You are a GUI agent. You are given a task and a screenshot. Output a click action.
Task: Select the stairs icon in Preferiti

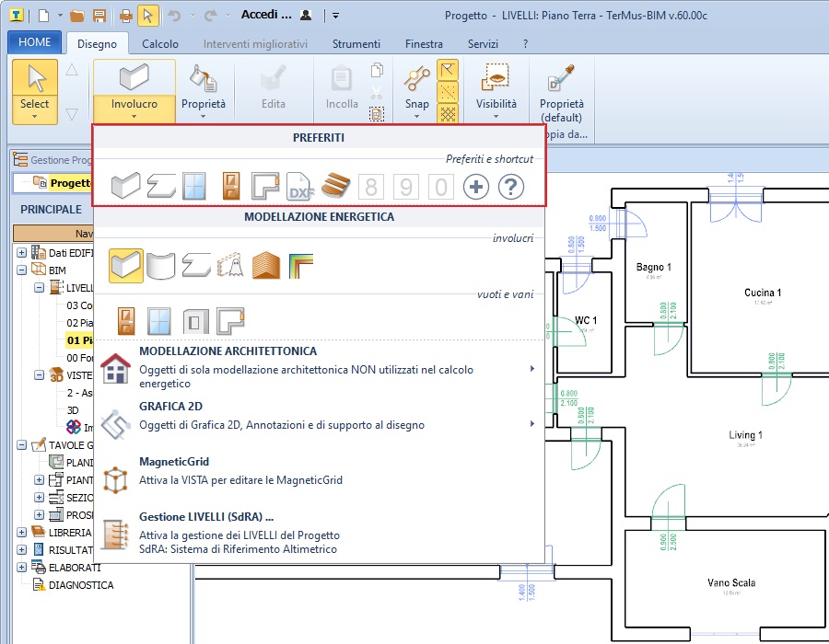[336, 187]
